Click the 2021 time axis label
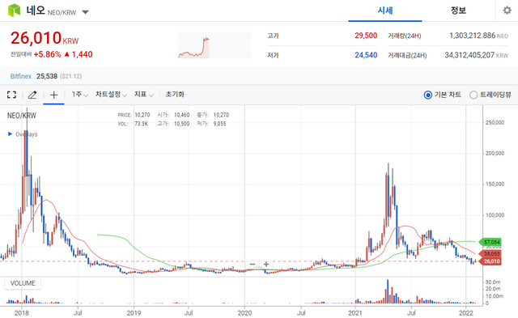Viewport: 518px width, 318px height. click(355, 312)
